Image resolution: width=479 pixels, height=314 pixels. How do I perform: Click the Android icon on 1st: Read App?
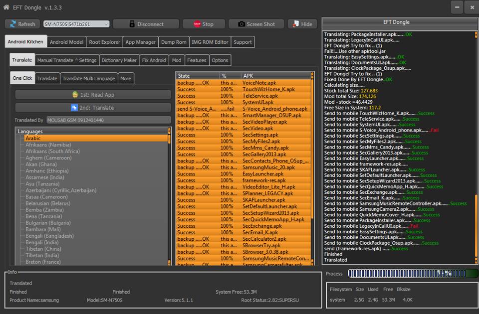coord(75,95)
